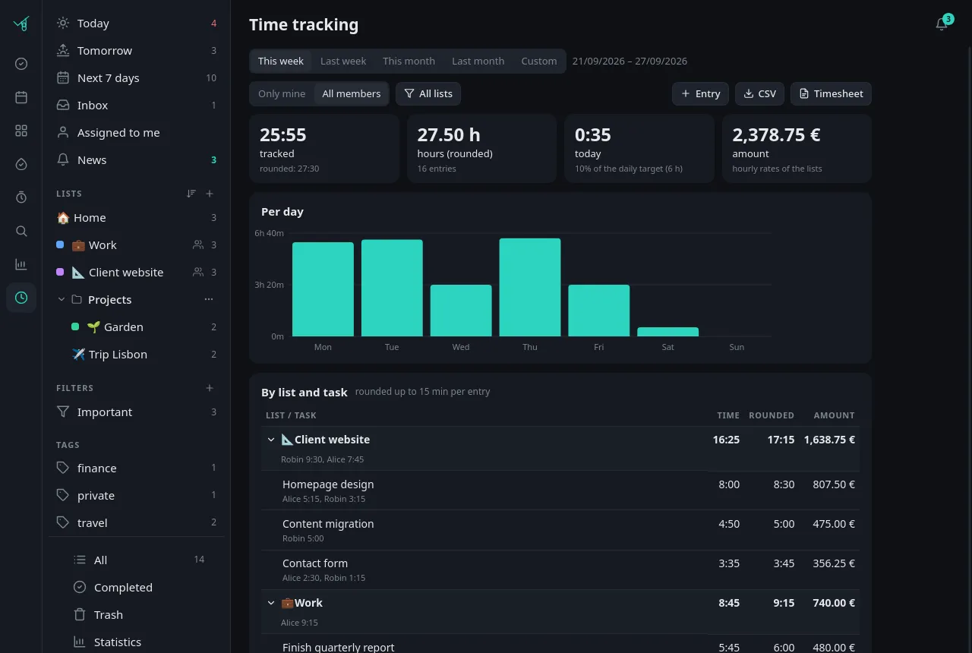
Task: Open Statistics at the sidebar bottom
Action: tap(137, 642)
